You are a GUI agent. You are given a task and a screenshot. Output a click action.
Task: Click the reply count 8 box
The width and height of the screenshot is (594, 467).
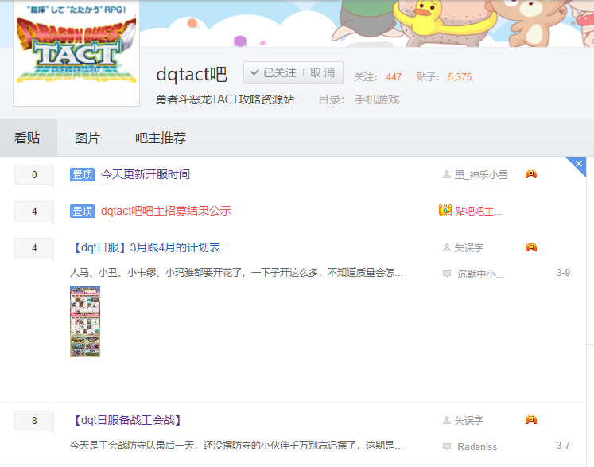[34, 420]
